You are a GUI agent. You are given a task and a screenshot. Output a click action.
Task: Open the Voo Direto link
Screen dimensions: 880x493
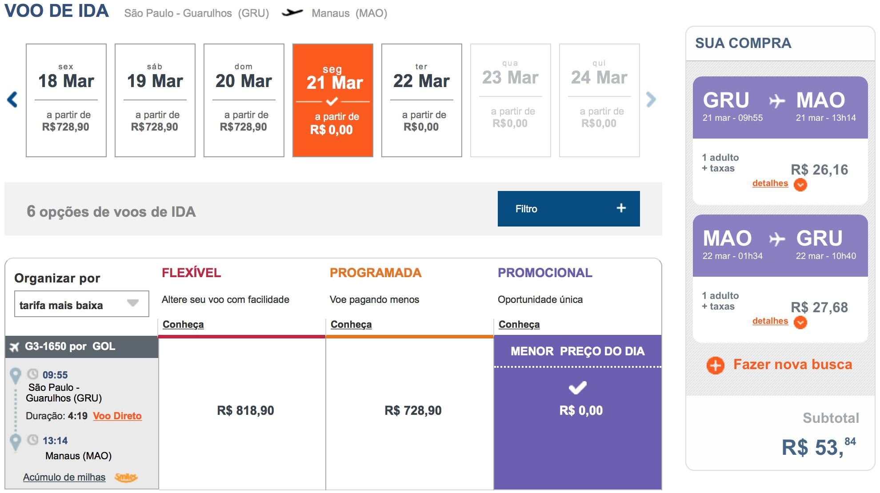[x=117, y=416]
